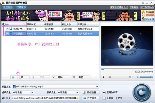Click the preview seek bar handle

[103, 69]
